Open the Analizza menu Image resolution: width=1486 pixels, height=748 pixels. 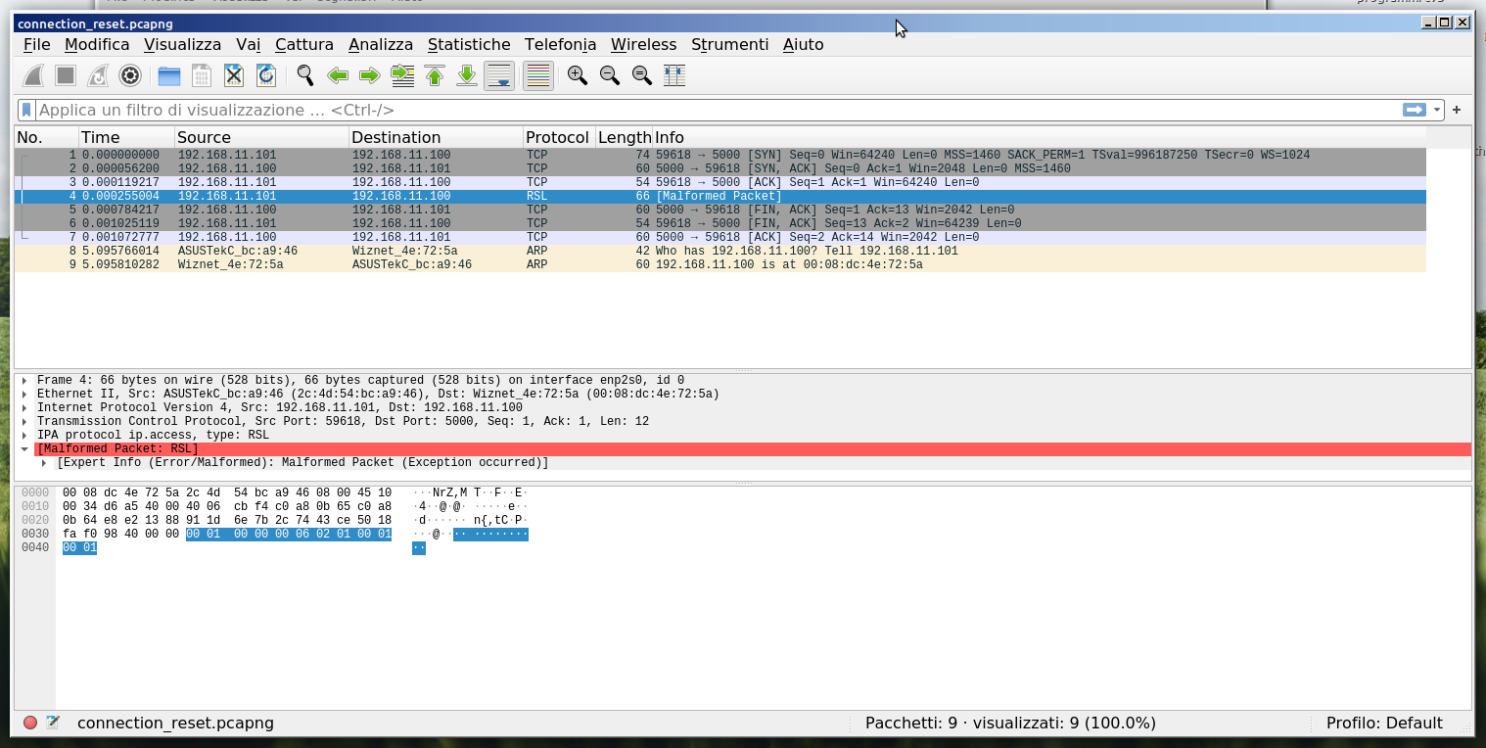click(381, 44)
